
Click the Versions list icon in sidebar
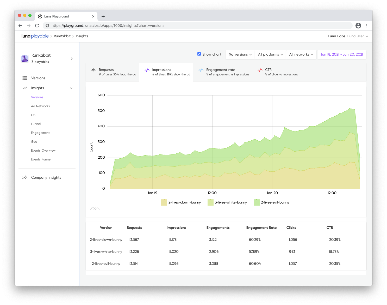[25, 78]
